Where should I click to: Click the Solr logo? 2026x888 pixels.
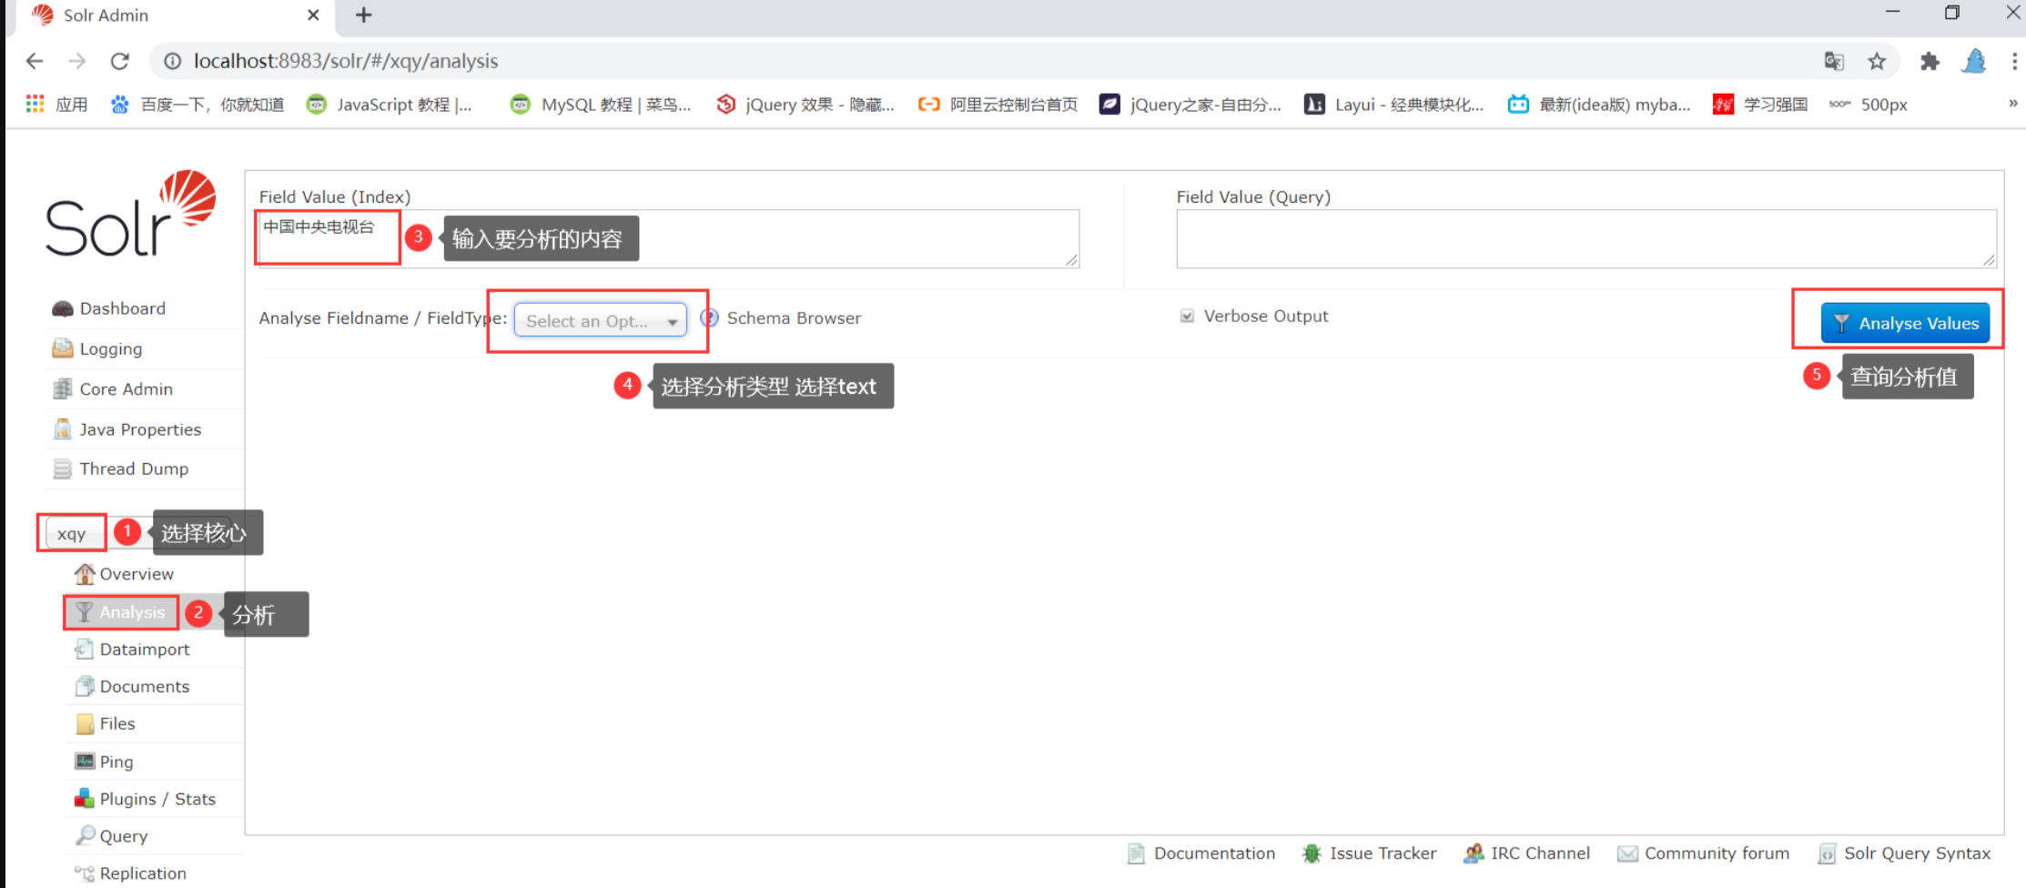coord(131,213)
